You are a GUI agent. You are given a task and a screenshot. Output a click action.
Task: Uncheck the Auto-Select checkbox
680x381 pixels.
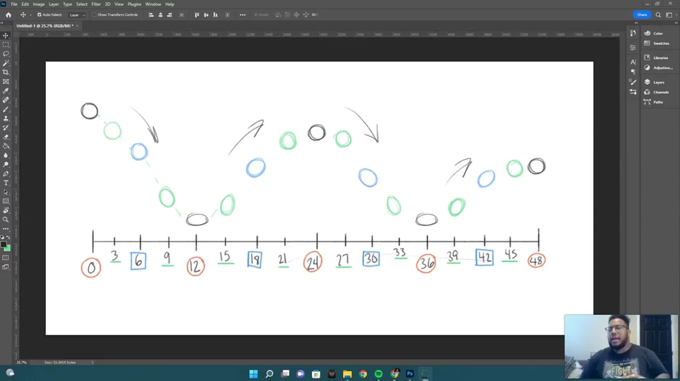pos(40,15)
